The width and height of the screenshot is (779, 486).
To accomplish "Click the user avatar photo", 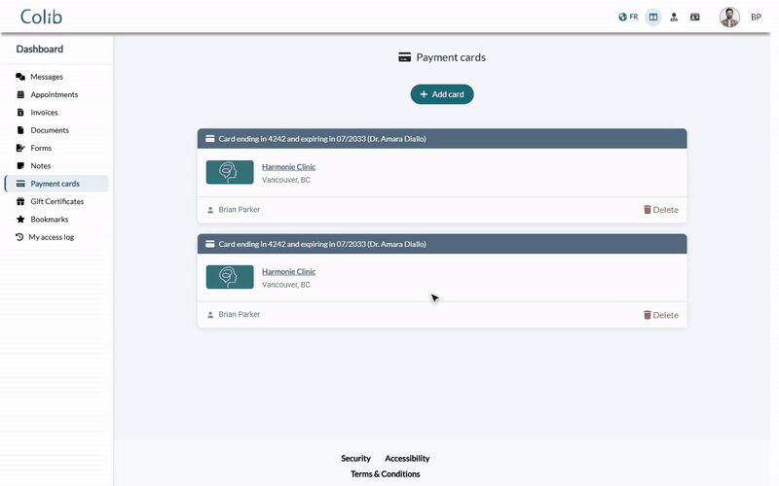I will pyautogui.click(x=729, y=17).
